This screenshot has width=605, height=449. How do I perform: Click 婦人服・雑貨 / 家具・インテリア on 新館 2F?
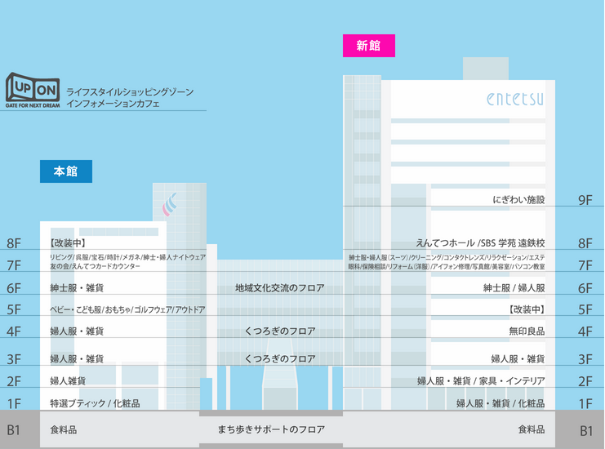click(x=481, y=380)
